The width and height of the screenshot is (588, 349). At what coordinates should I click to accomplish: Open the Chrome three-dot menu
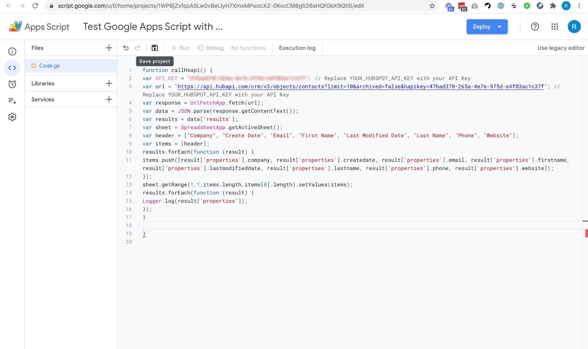tap(579, 6)
